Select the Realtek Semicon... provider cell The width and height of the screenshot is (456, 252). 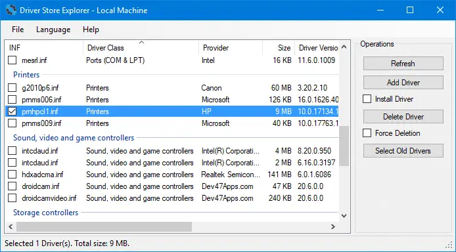click(231, 175)
